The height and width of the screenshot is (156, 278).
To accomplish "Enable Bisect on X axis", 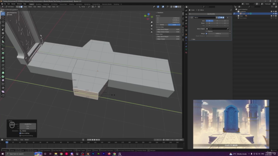I will coord(209,23).
